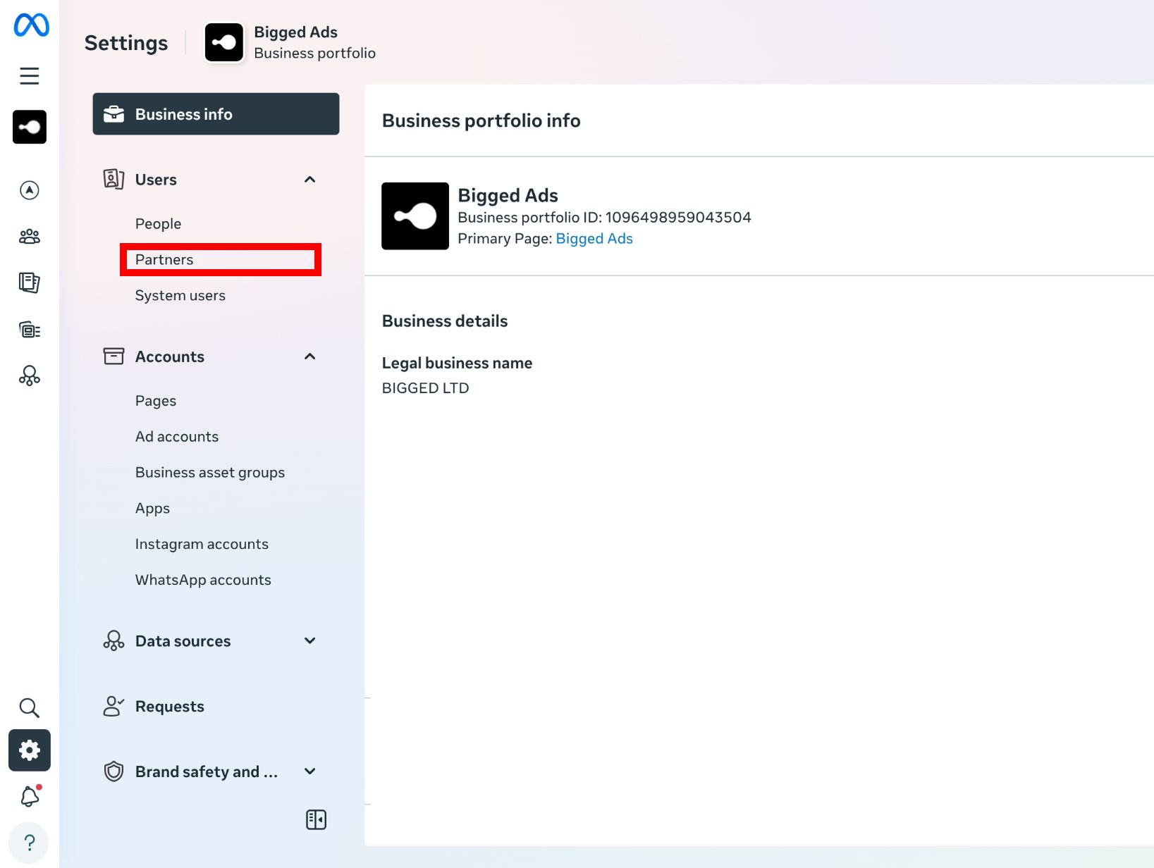Viewport: 1154px width, 868px height.
Task: Click the Business portfolio info heading
Action: coord(481,120)
